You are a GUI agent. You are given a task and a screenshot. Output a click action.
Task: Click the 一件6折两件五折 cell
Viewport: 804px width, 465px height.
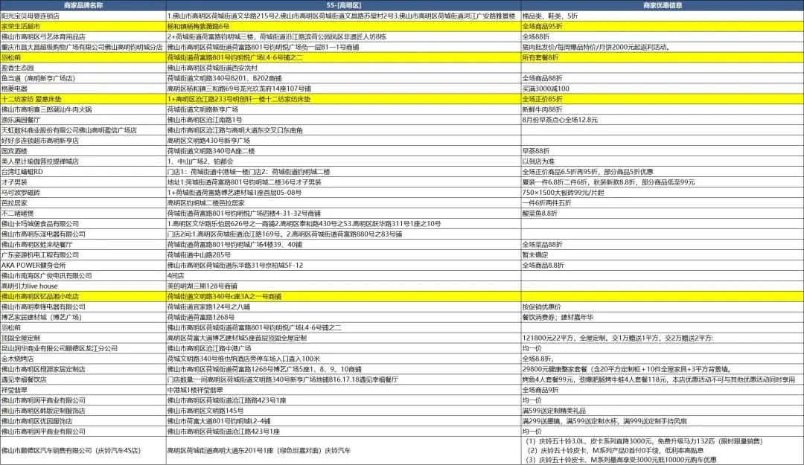tap(663, 203)
